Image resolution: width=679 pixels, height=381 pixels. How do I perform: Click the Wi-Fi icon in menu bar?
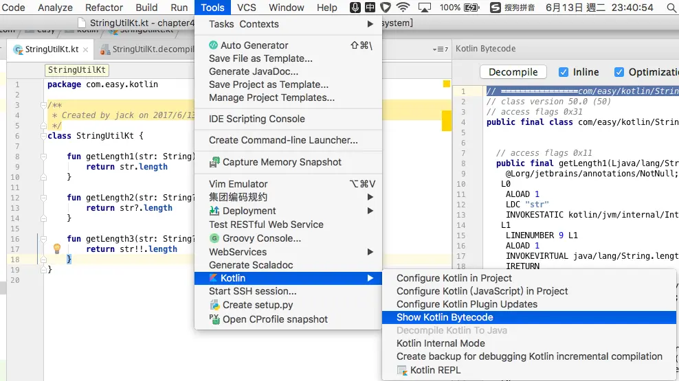pos(403,8)
